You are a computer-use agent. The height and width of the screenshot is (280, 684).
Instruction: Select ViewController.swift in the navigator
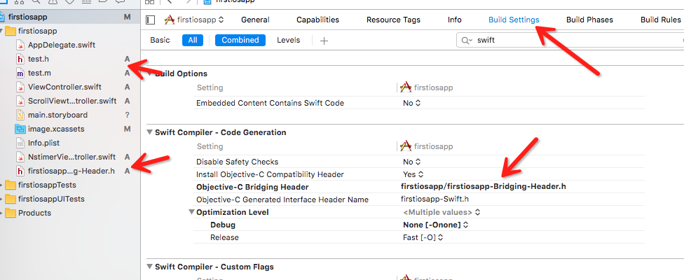point(64,87)
